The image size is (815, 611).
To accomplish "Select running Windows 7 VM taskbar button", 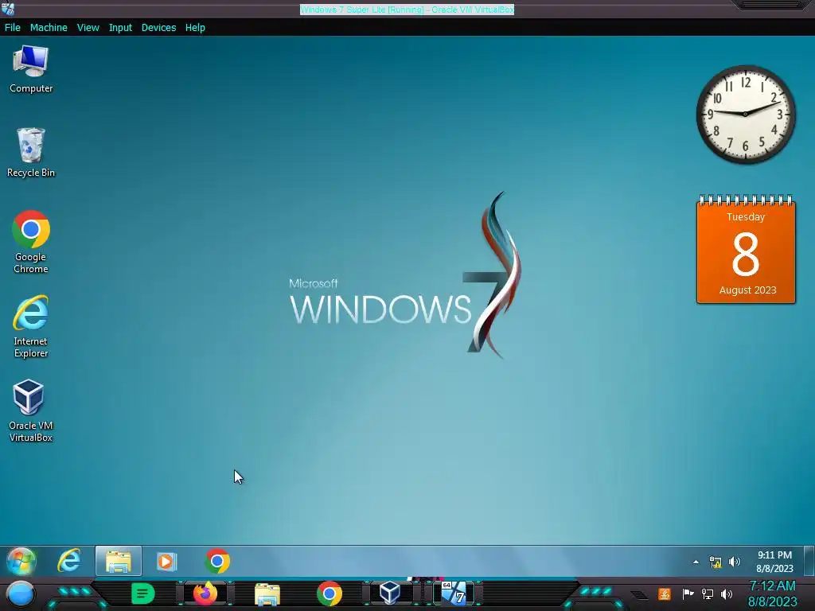I will [454, 593].
